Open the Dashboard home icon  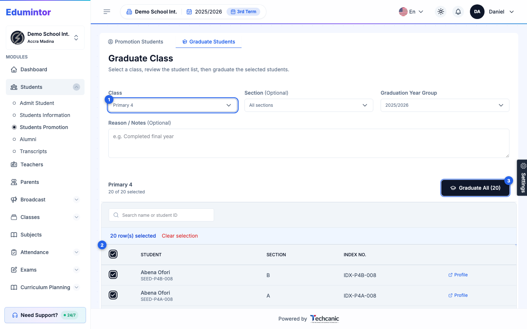14,69
